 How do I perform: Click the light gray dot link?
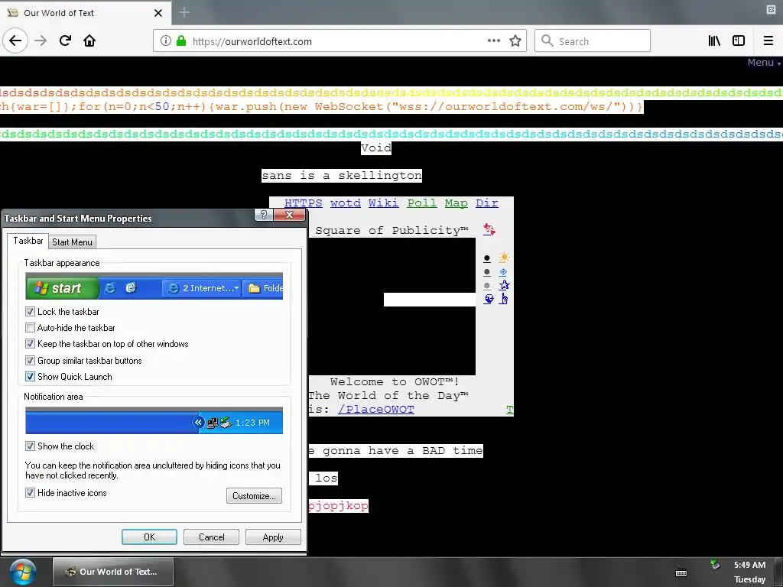[x=487, y=286]
